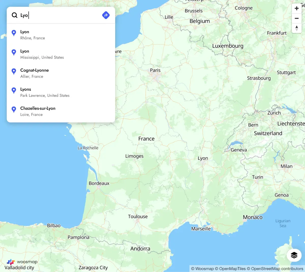Pick the Chazelles-sur-Lyon, Loire suggestion

[x=61, y=112]
